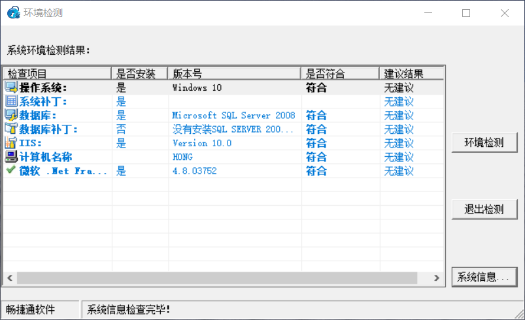Select the 数据库补丁: row label

(48, 129)
